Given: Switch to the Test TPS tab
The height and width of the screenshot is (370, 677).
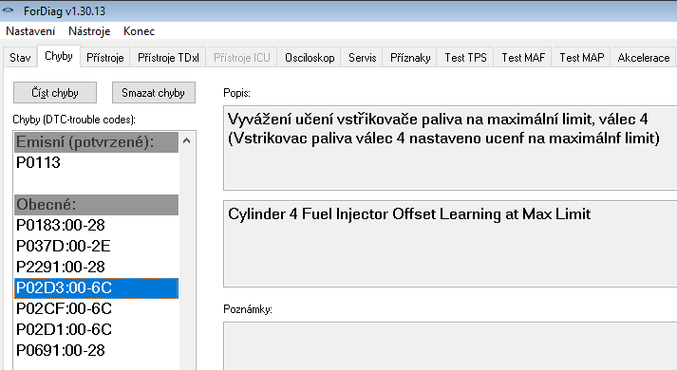Looking at the screenshot, I should pyautogui.click(x=466, y=57).
